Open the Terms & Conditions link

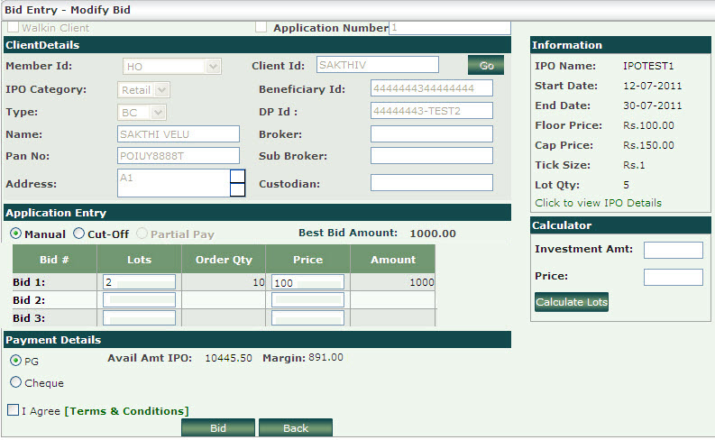coord(126,411)
